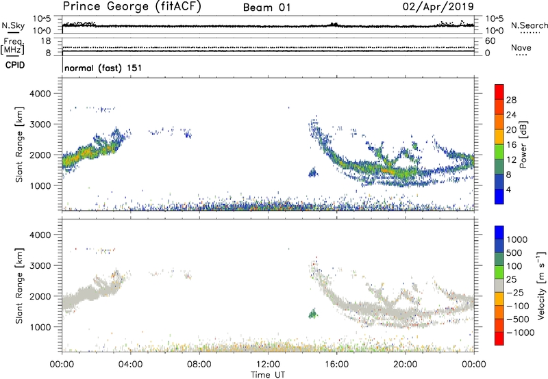
Task: Click the 'Power [dB]' colorbar label
Action: (x=523, y=144)
